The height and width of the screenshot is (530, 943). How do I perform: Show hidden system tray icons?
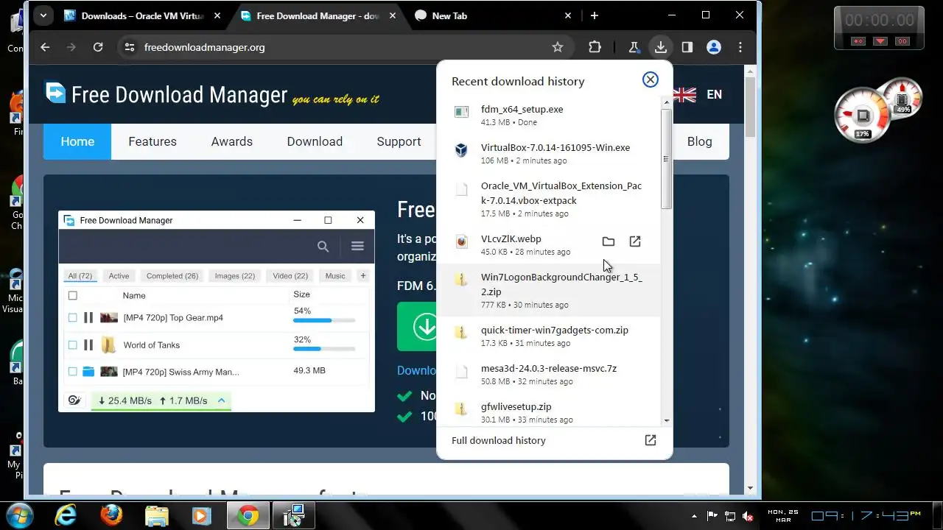point(694,516)
